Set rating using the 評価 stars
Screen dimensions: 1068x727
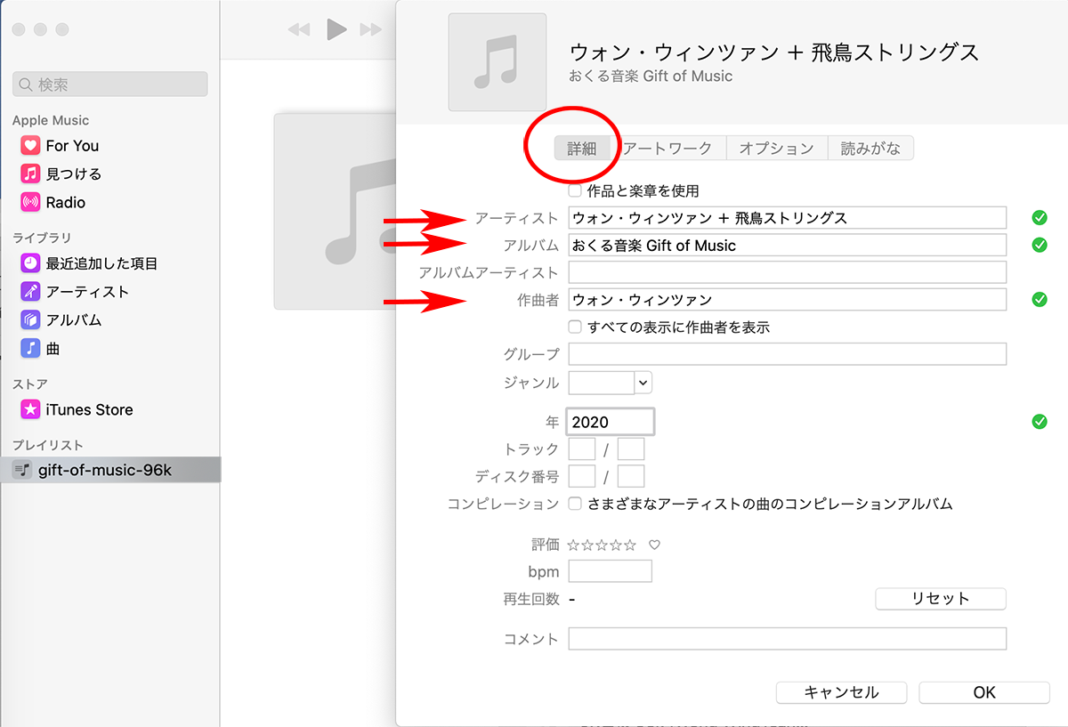[x=602, y=545]
